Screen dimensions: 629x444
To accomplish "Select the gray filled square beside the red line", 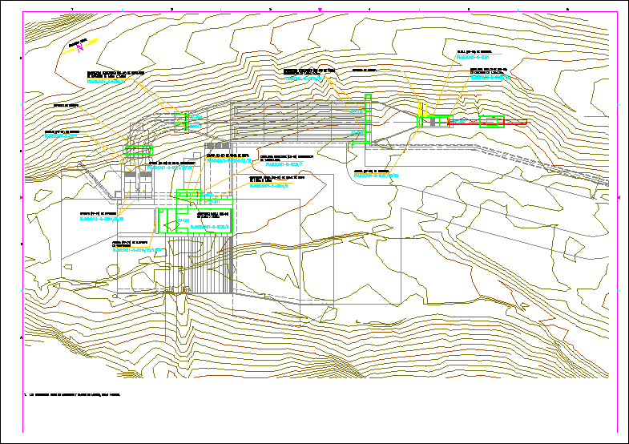I will [x=437, y=123].
